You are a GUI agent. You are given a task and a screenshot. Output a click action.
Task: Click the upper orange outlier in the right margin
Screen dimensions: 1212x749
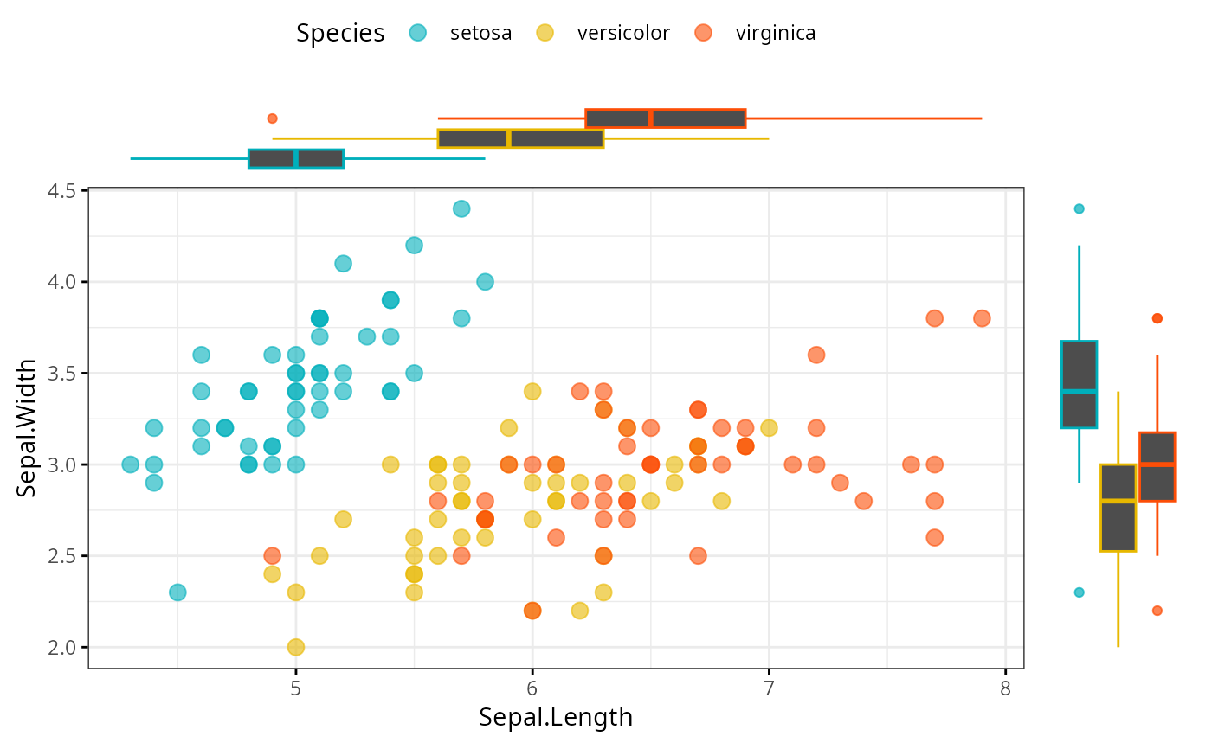[1157, 318]
